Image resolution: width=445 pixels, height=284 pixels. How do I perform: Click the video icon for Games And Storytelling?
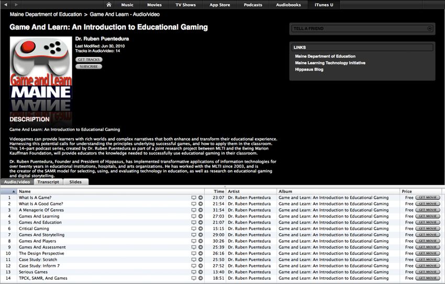(194, 235)
